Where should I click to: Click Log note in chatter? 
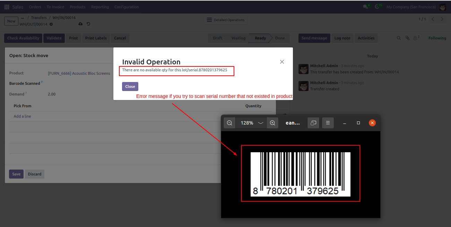coord(342,38)
